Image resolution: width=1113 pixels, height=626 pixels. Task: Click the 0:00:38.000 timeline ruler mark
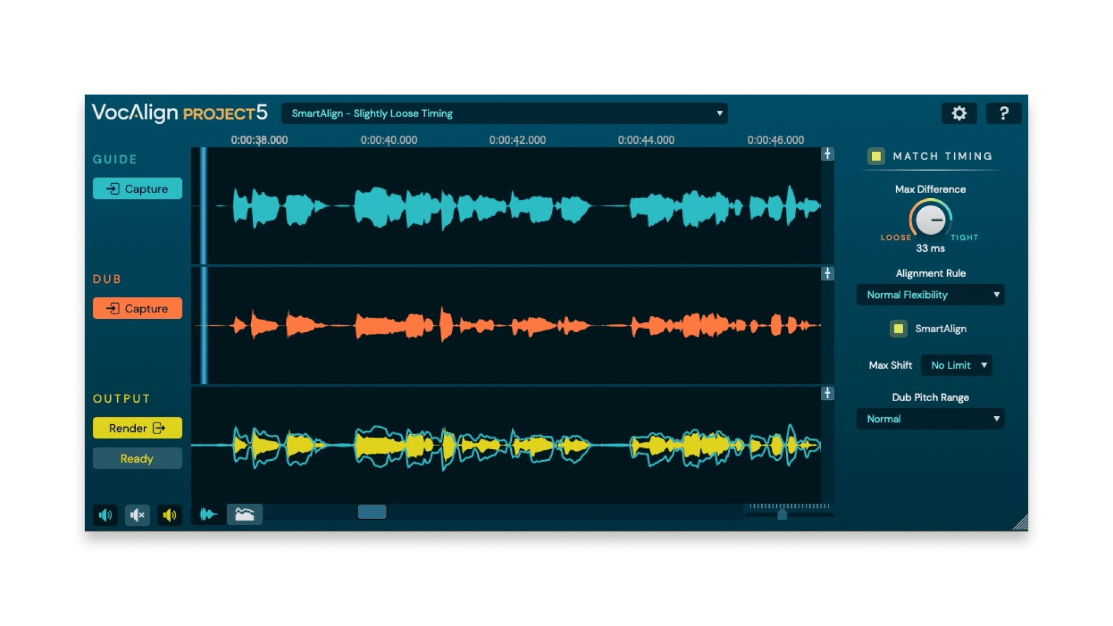pos(259,140)
